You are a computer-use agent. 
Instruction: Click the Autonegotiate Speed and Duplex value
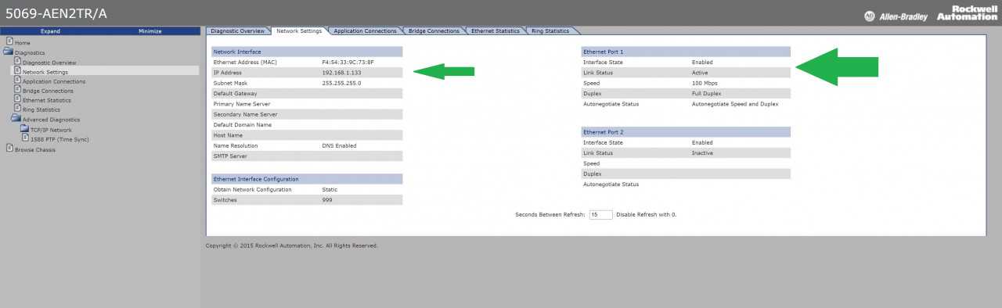[x=735, y=104]
